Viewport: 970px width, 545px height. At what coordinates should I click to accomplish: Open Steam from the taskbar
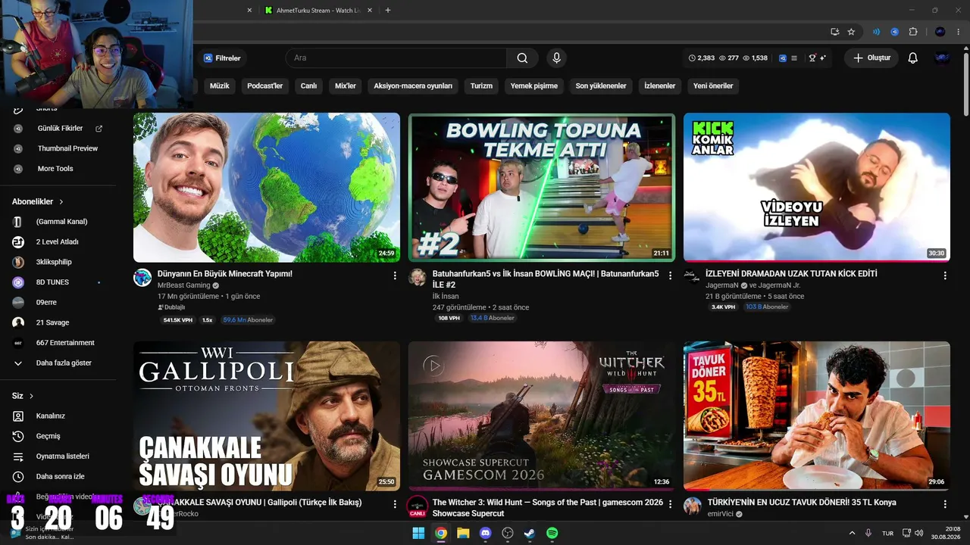tap(530, 533)
